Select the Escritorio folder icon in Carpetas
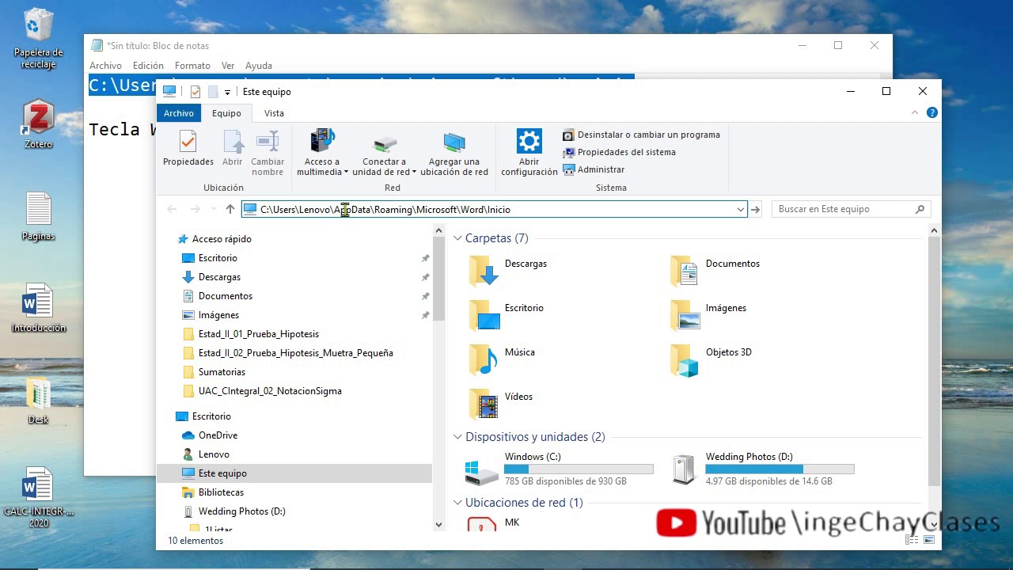Viewport: 1013px width, 570px height. (x=484, y=315)
